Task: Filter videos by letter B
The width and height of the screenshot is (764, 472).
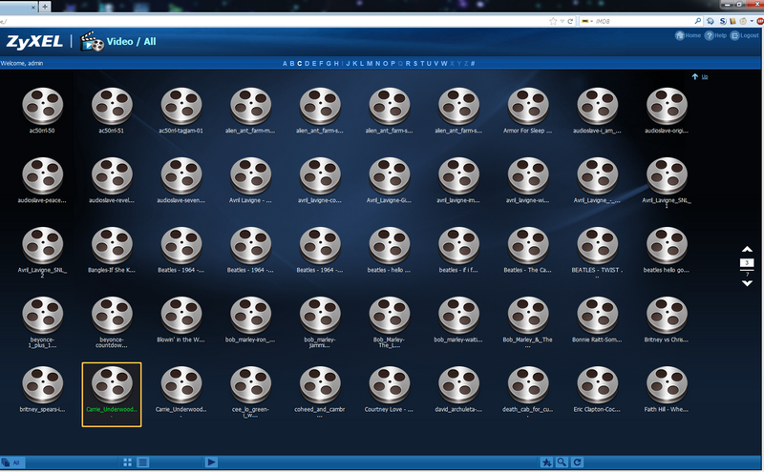Action: pos(292,64)
